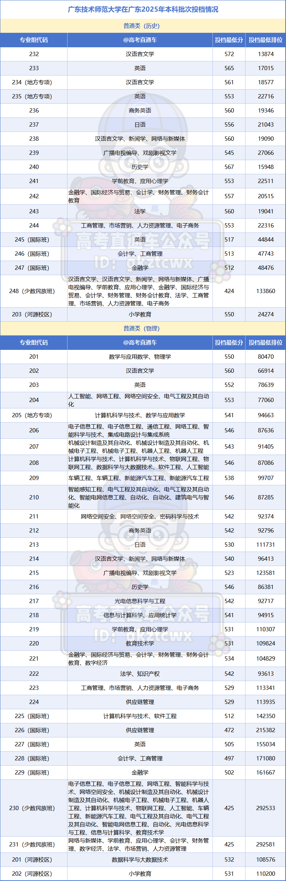
Task: Select 商务英语 in group 236 row
Action: (x=140, y=110)
